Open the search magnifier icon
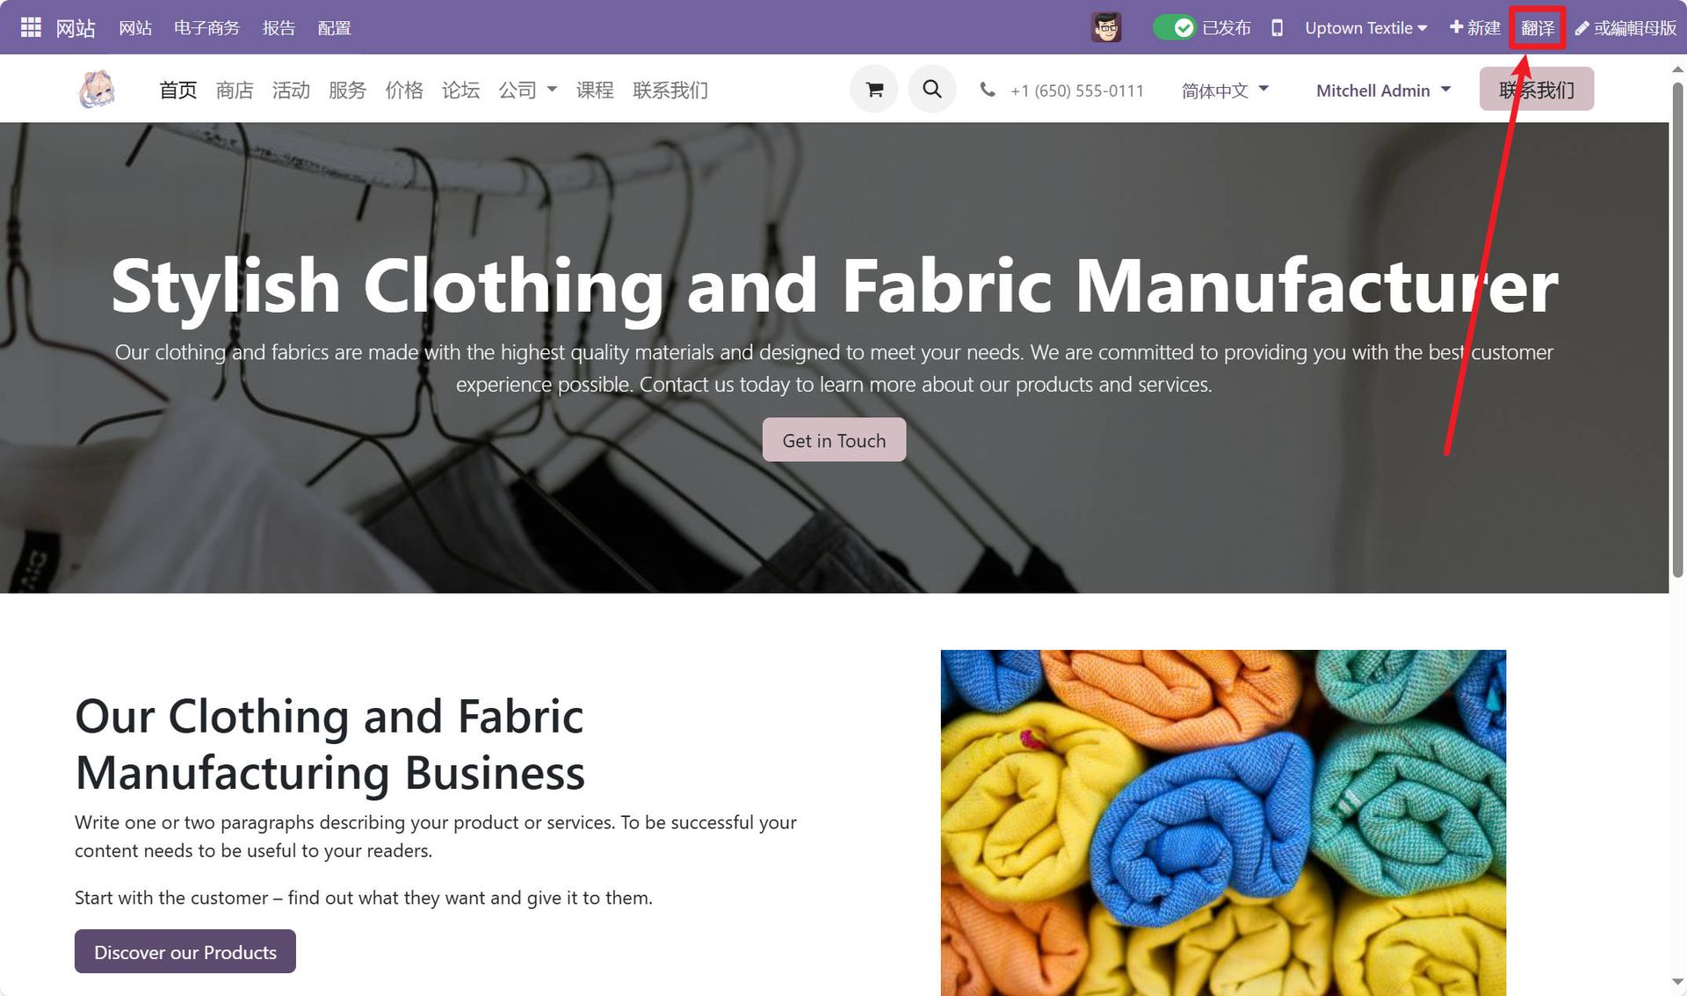 [x=932, y=89]
